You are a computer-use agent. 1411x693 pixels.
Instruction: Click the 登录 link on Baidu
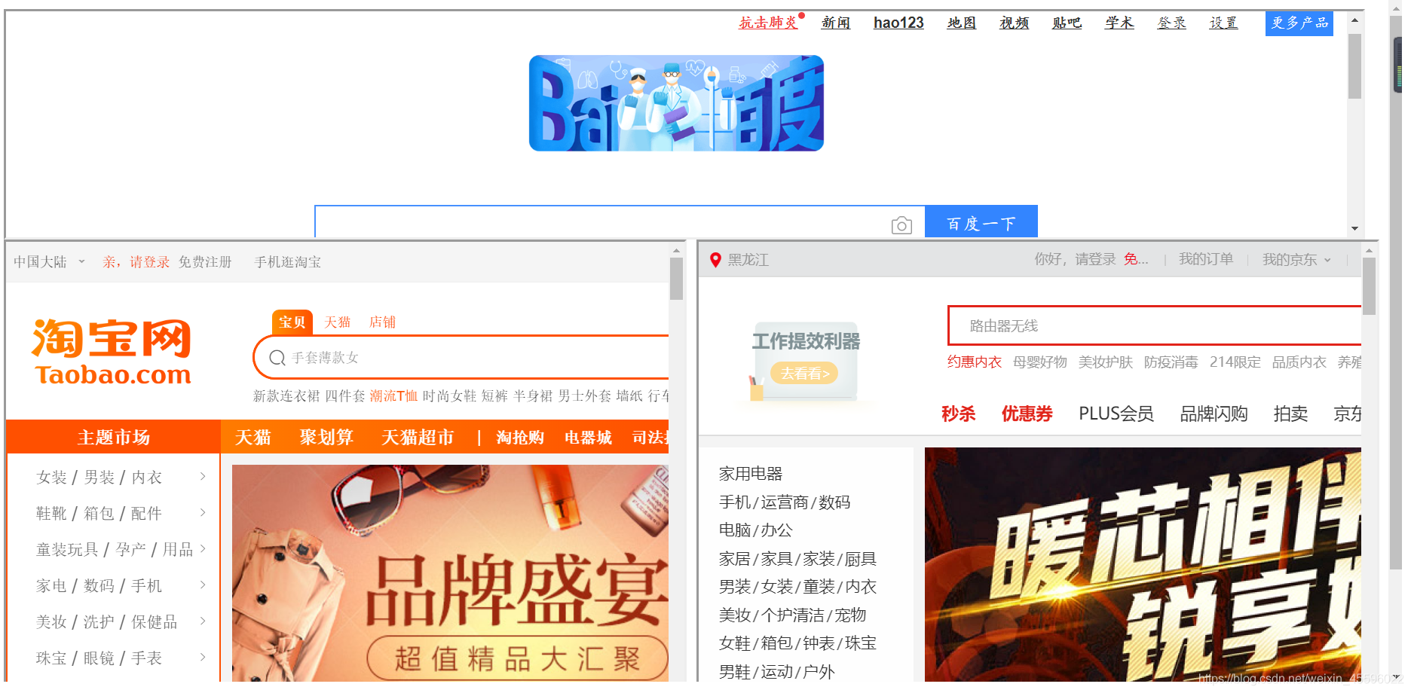[x=1172, y=23]
